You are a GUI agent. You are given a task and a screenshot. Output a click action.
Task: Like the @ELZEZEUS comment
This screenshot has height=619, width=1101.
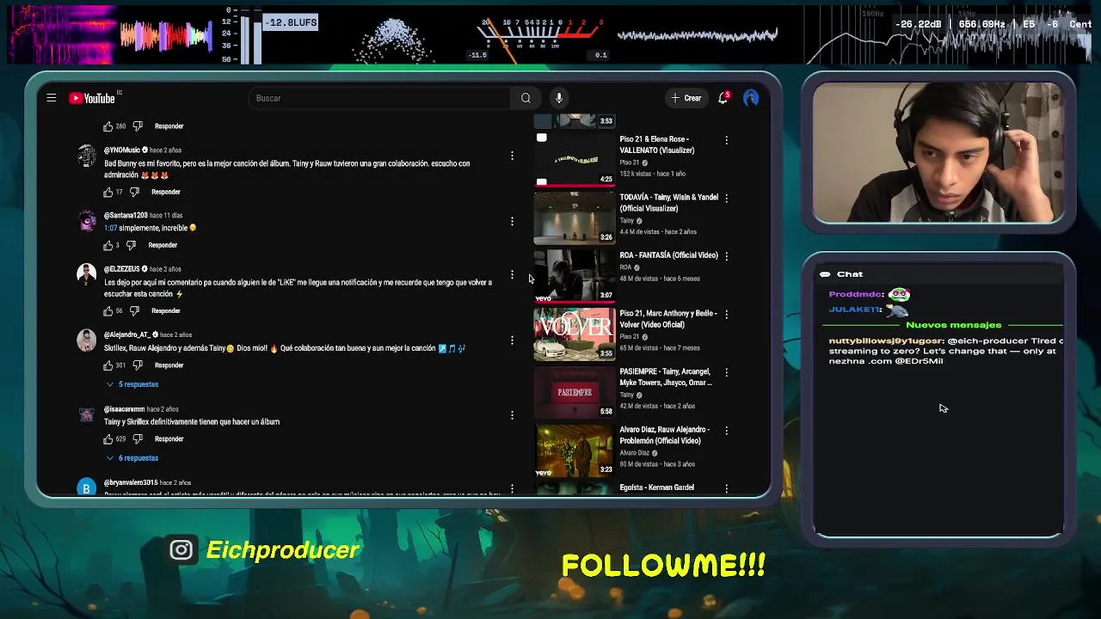pyautogui.click(x=108, y=310)
